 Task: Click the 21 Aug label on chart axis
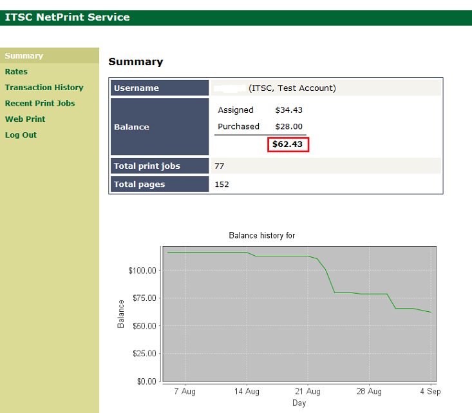(308, 392)
